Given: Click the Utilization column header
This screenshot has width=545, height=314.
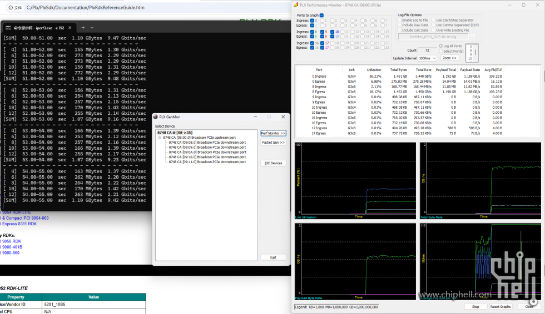Looking at the screenshot, I should pos(374,70).
